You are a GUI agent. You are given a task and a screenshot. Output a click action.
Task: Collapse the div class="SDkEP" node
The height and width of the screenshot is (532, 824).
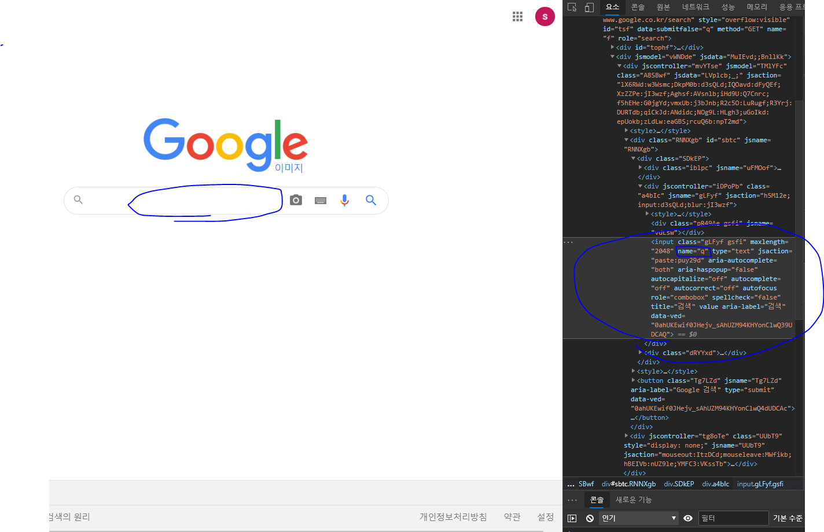click(633, 158)
